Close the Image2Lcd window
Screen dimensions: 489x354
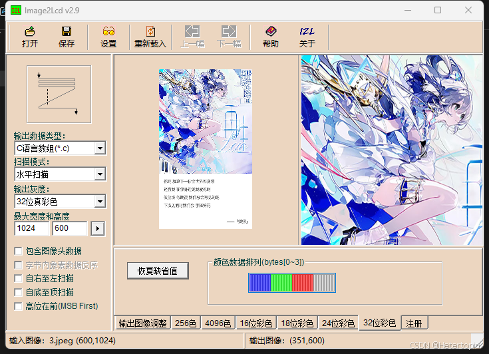tap(468, 10)
